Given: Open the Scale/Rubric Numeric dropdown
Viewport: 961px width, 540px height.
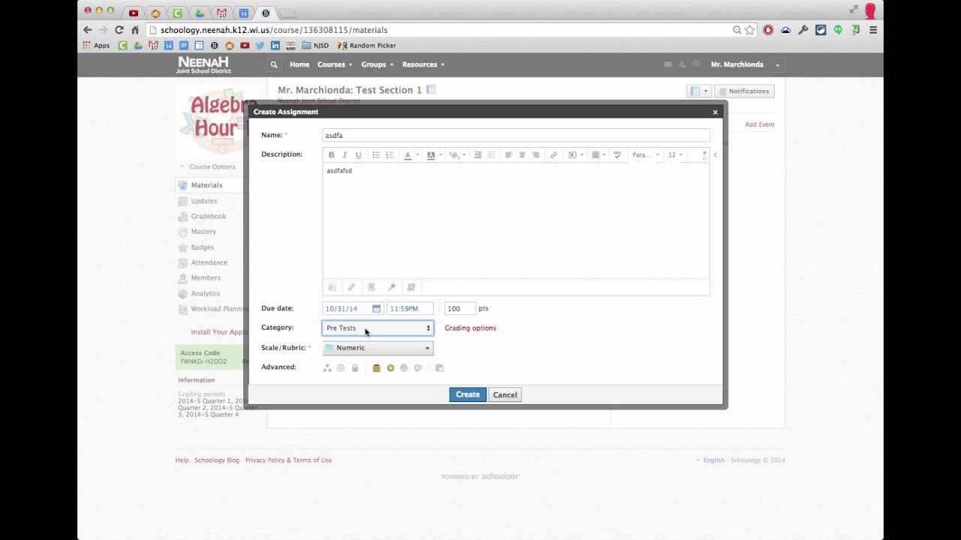Looking at the screenshot, I should point(378,348).
